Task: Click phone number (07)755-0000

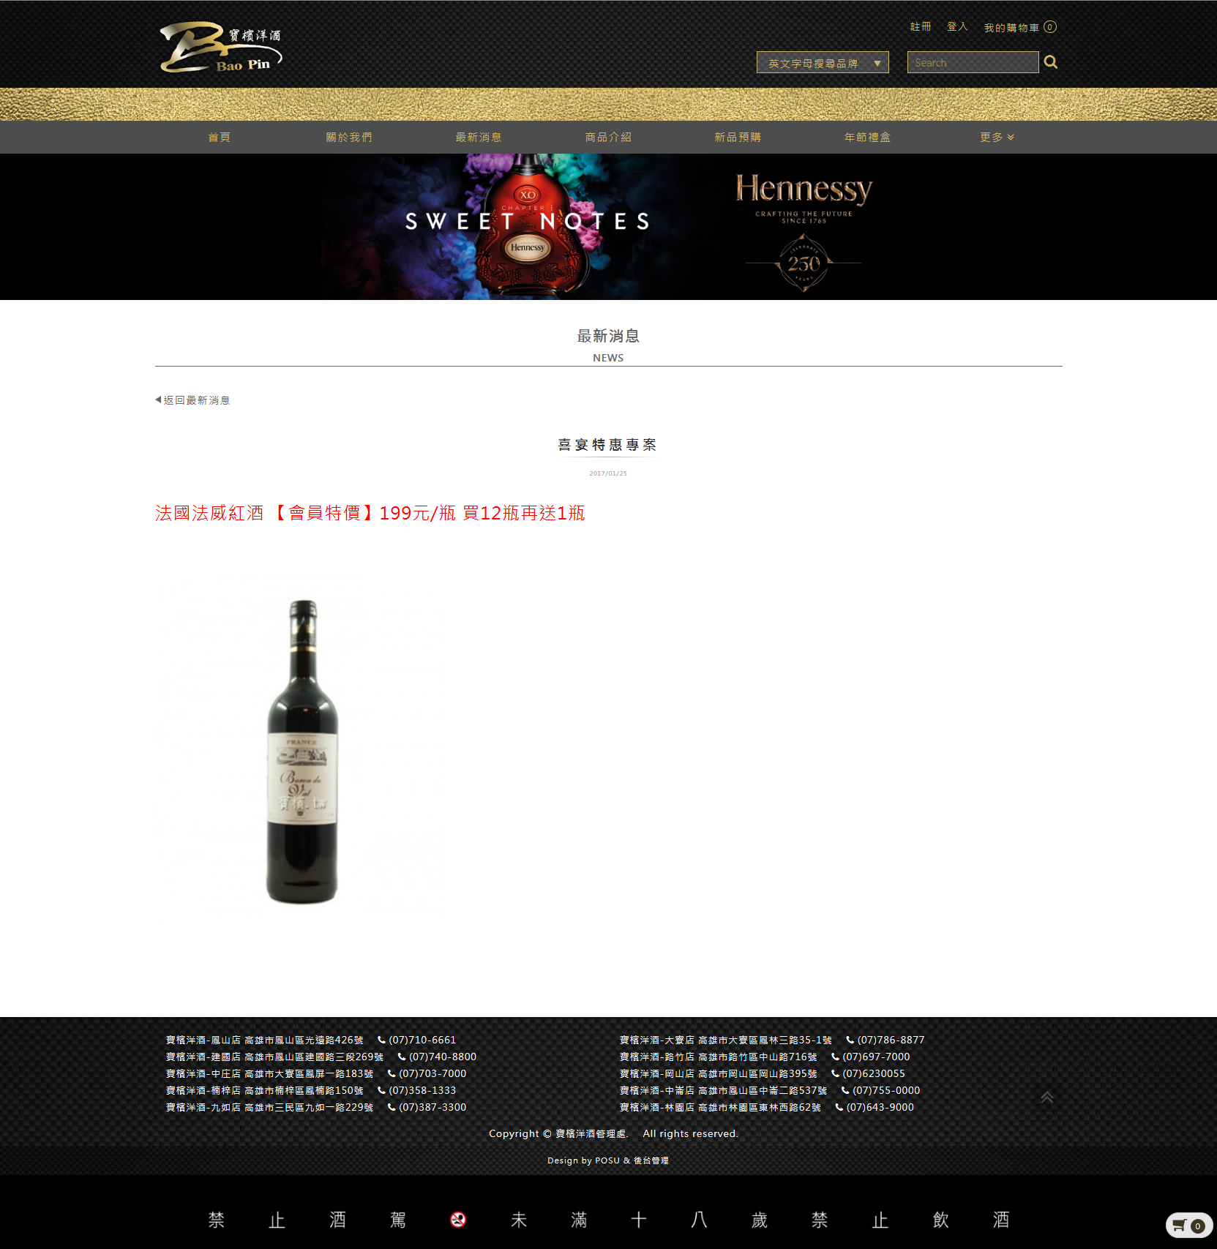Action: (886, 1090)
